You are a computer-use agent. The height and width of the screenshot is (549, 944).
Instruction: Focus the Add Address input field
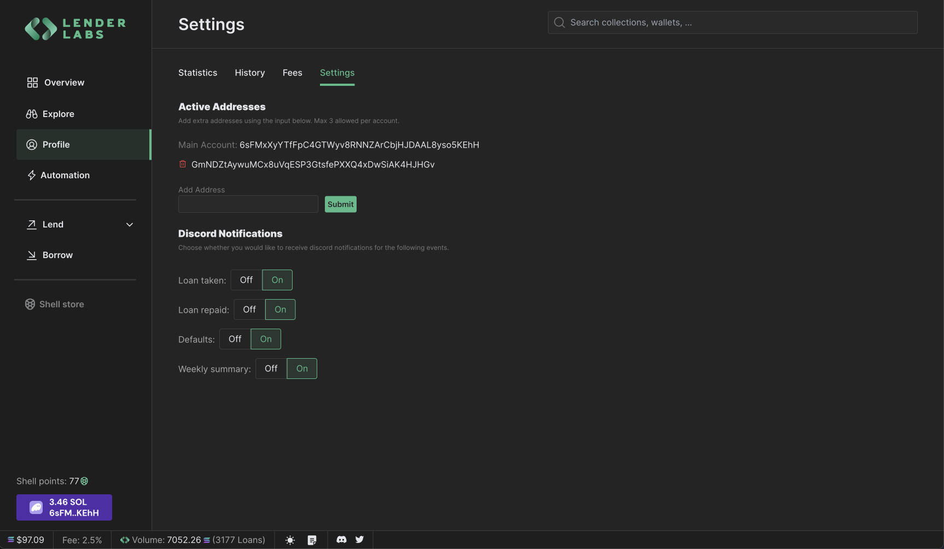pyautogui.click(x=248, y=204)
